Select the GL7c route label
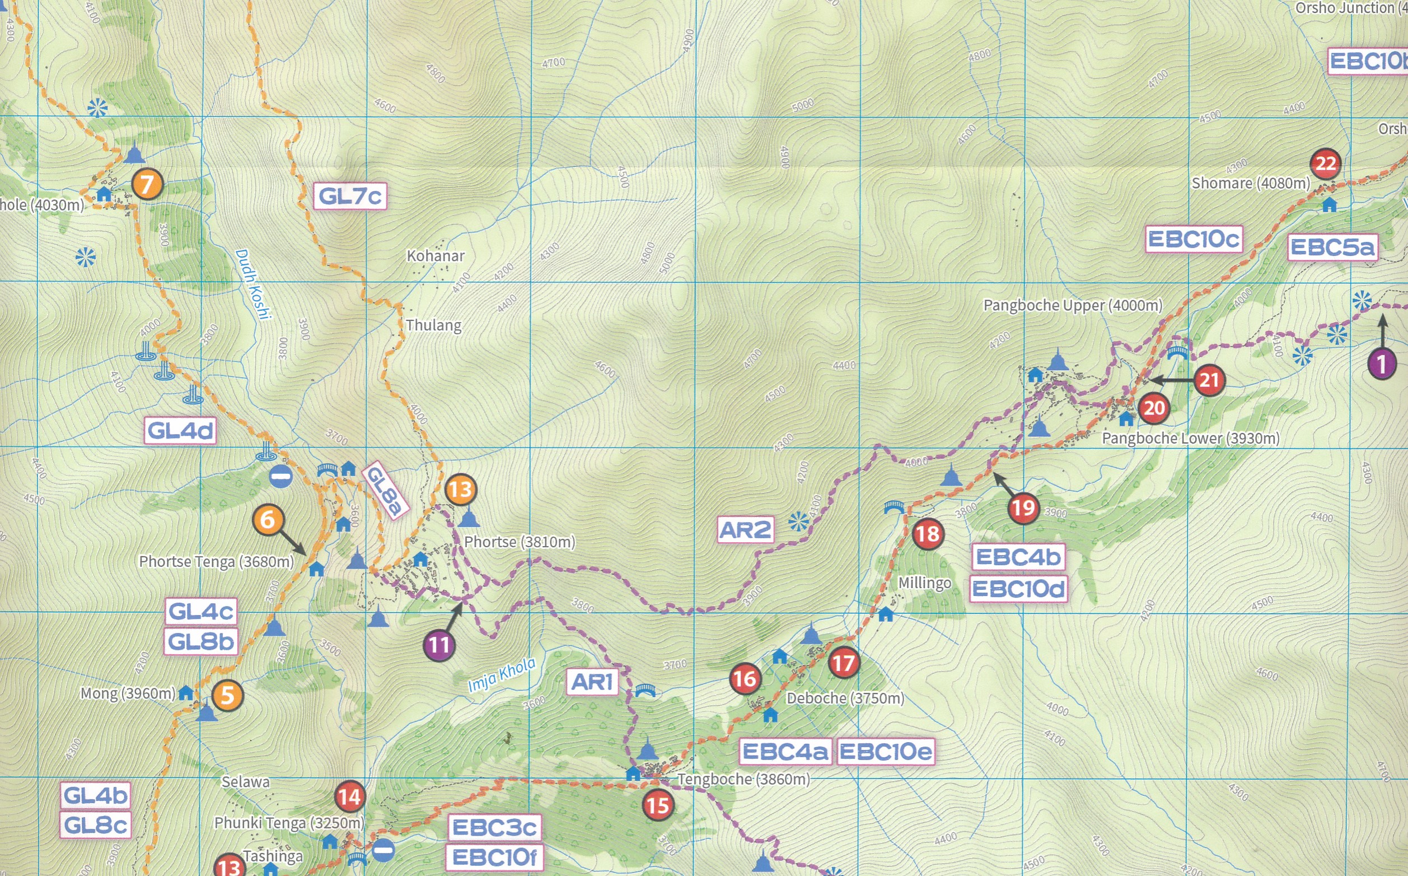The image size is (1408, 876). pos(350,197)
